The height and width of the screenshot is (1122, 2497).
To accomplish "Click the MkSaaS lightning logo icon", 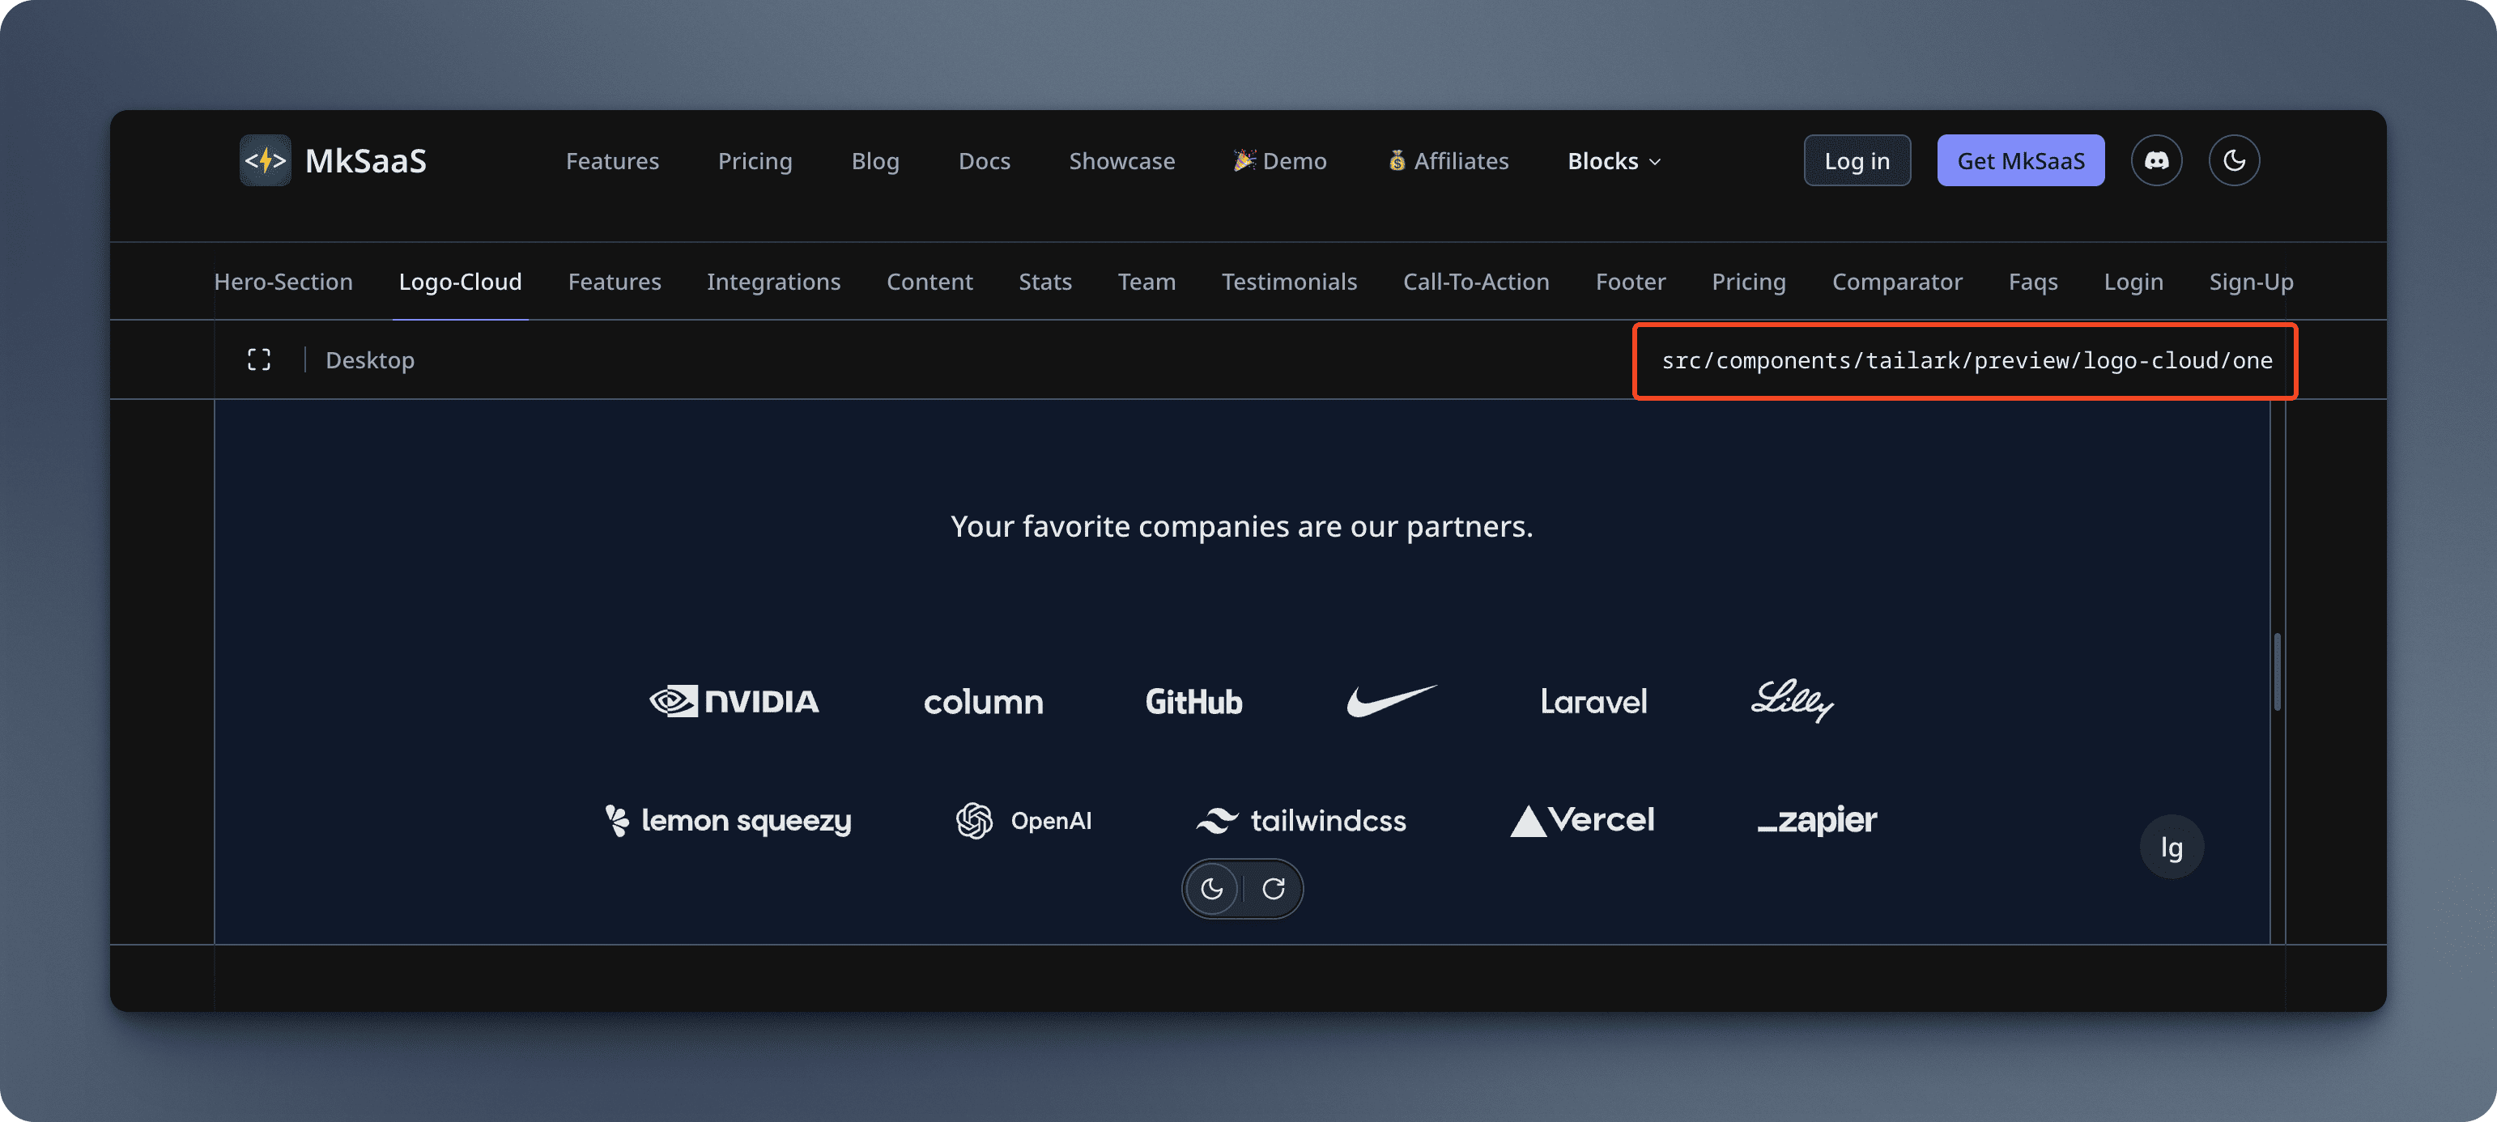I will (x=265, y=161).
